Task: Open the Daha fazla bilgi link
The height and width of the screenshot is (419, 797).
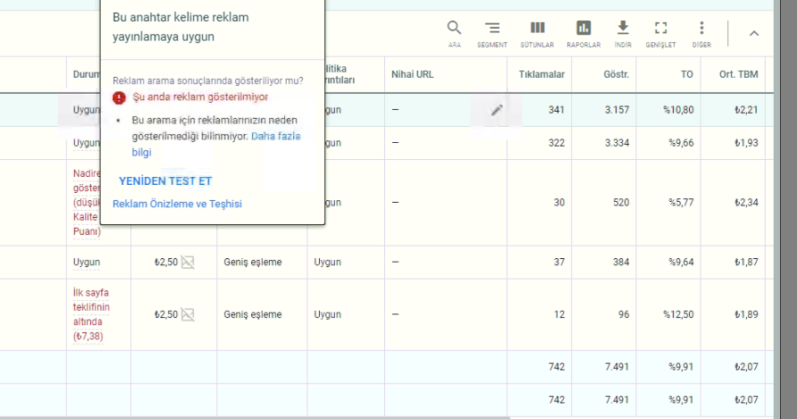Action: point(216,145)
